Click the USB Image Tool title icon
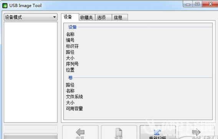This screenshot has width=218, height=139. 5,6
